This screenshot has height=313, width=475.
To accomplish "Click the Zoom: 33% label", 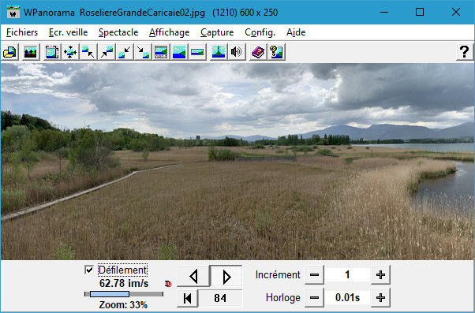I will pos(123,304).
